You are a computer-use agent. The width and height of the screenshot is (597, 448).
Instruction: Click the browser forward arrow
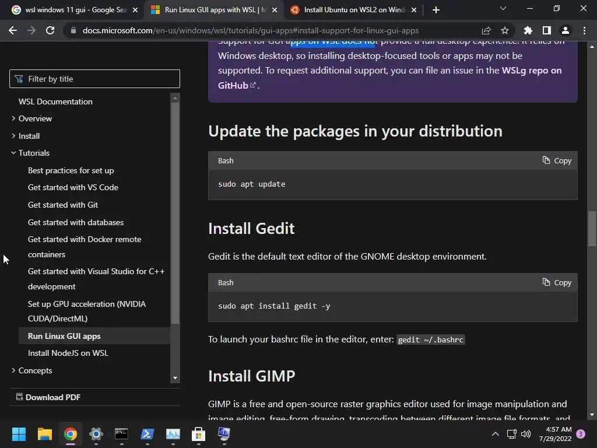click(x=31, y=30)
